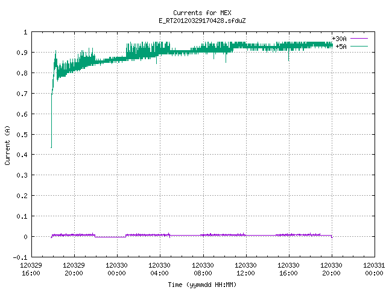This screenshot has height=290, width=386.
Task: Click the '+30A' legend label
Action: pyautogui.click(x=339, y=39)
